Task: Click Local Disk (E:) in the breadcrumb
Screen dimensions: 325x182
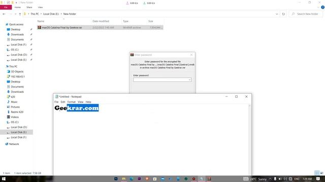Action: click(51, 14)
